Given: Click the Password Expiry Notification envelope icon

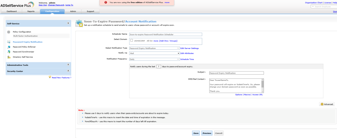Looking at the screenshot, I should coord(8,42).
